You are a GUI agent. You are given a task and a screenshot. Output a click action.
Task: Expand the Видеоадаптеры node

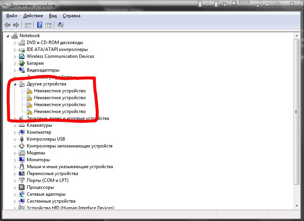point(15,70)
